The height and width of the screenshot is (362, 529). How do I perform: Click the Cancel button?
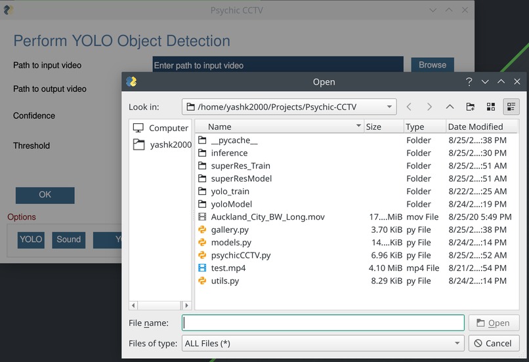494,344
